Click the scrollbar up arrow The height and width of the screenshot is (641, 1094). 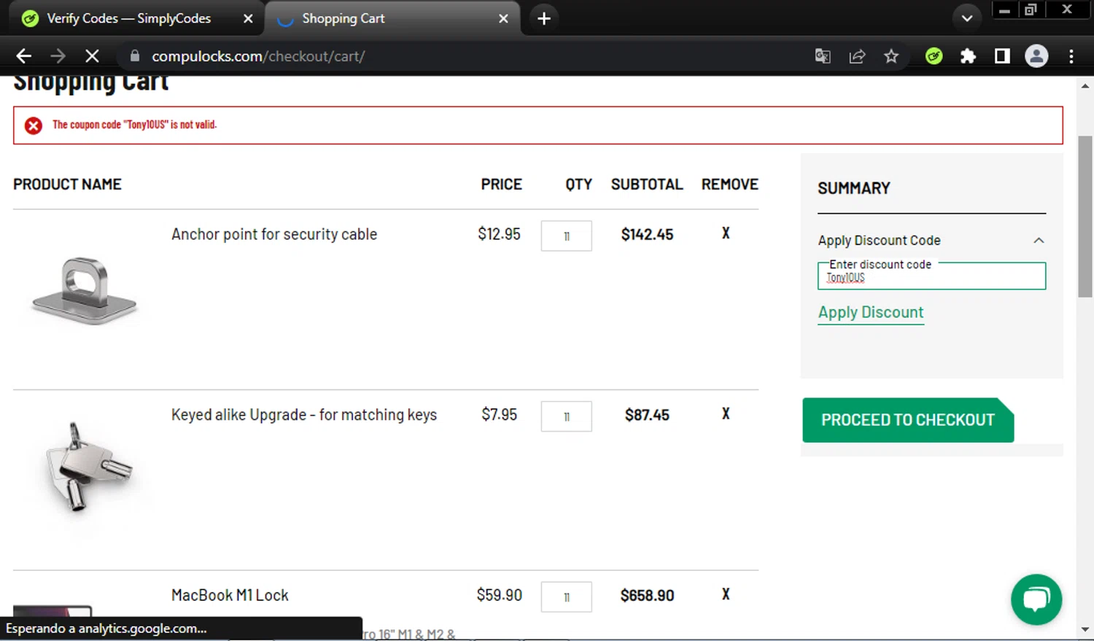coord(1085,86)
